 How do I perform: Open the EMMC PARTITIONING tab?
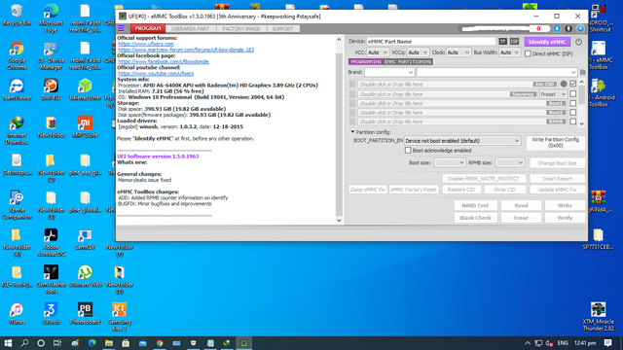[408, 62]
